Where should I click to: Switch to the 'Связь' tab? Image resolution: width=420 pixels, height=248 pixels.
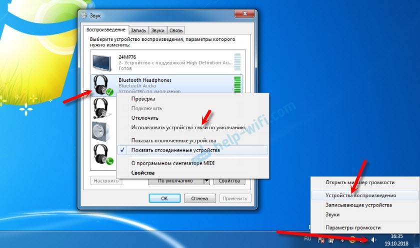tap(175, 30)
